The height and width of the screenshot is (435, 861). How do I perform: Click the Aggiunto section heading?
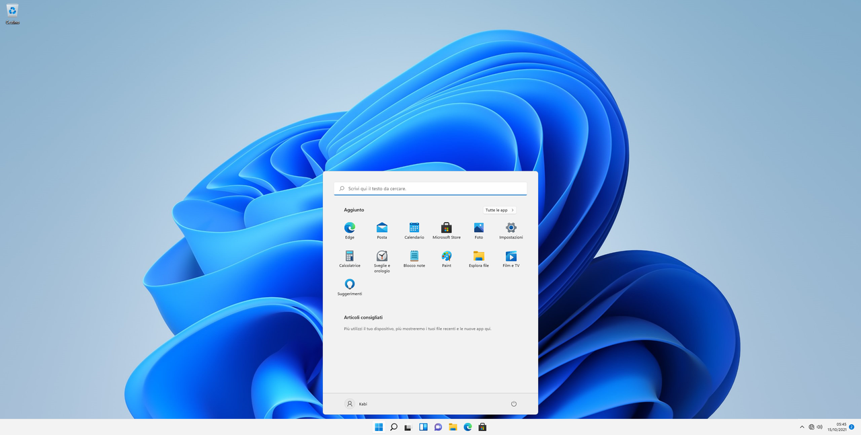pyautogui.click(x=354, y=210)
